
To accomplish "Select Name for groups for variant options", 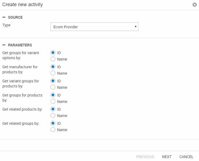I will [x=53, y=59].
